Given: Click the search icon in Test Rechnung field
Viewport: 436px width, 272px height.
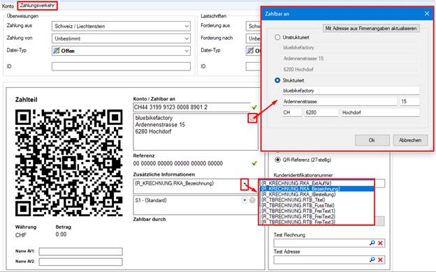Looking at the screenshot, I should coord(372,243).
